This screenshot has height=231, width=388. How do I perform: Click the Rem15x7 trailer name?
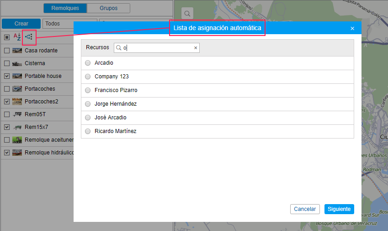point(37,127)
